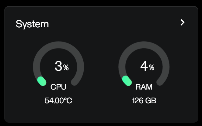Click the green RAM usage indicator
Screen dimensions: 202x126
(127, 81)
